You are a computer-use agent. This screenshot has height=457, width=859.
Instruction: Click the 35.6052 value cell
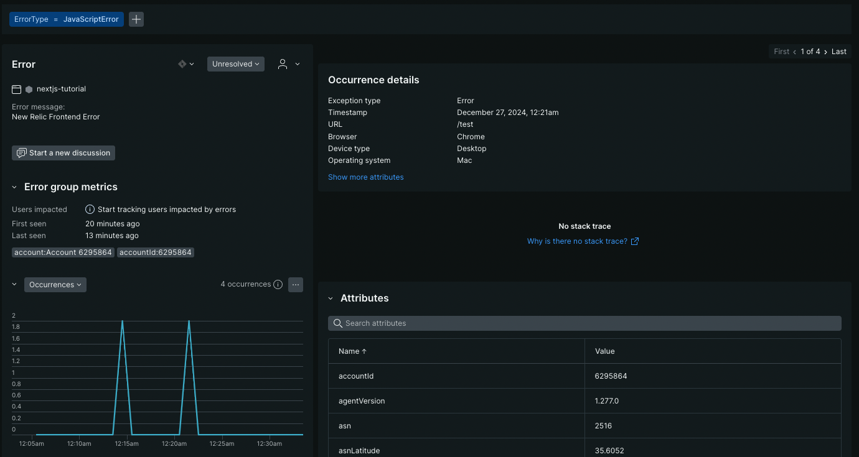click(609, 451)
